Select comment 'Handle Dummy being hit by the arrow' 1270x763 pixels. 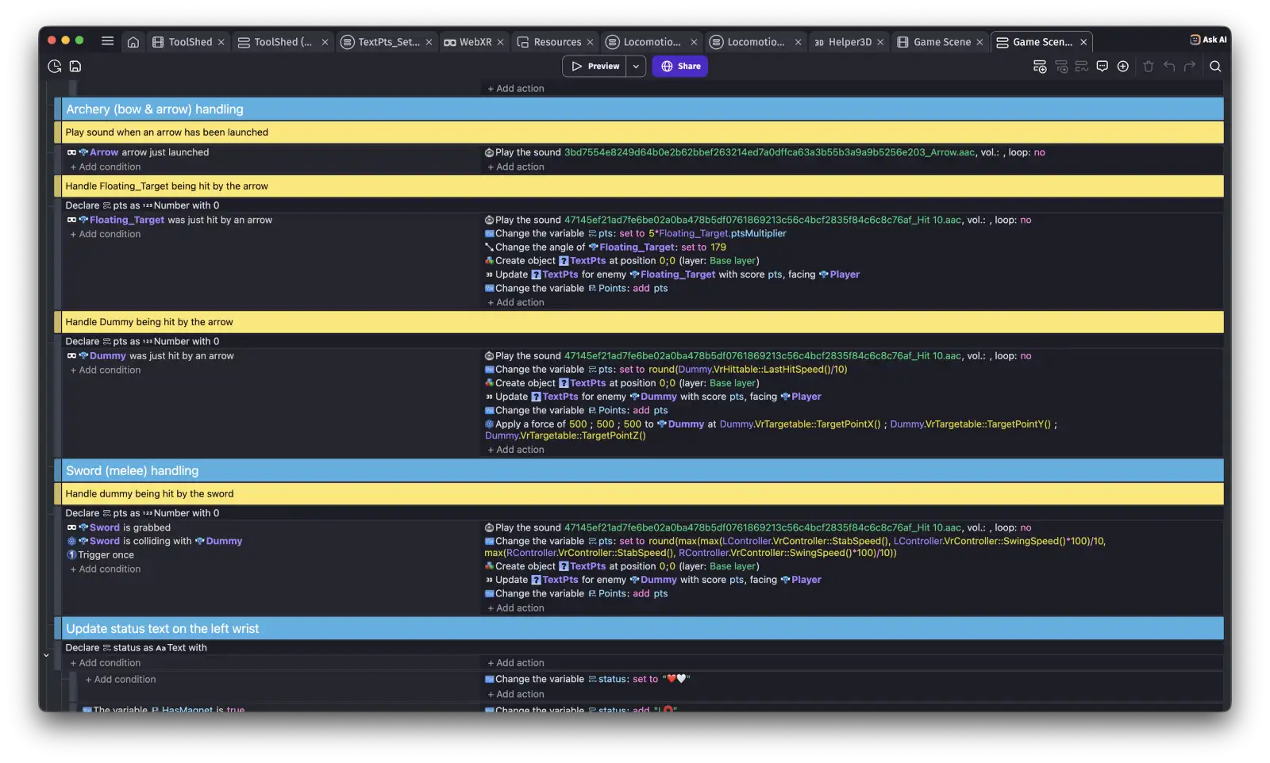pos(643,322)
